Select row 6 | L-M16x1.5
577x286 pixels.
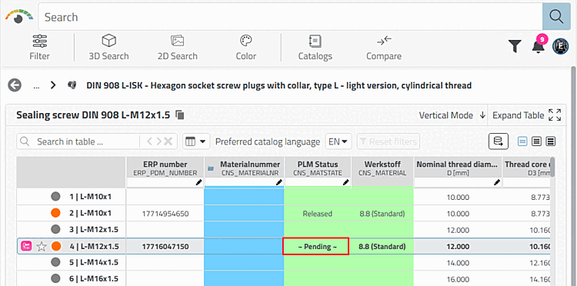click(x=94, y=278)
